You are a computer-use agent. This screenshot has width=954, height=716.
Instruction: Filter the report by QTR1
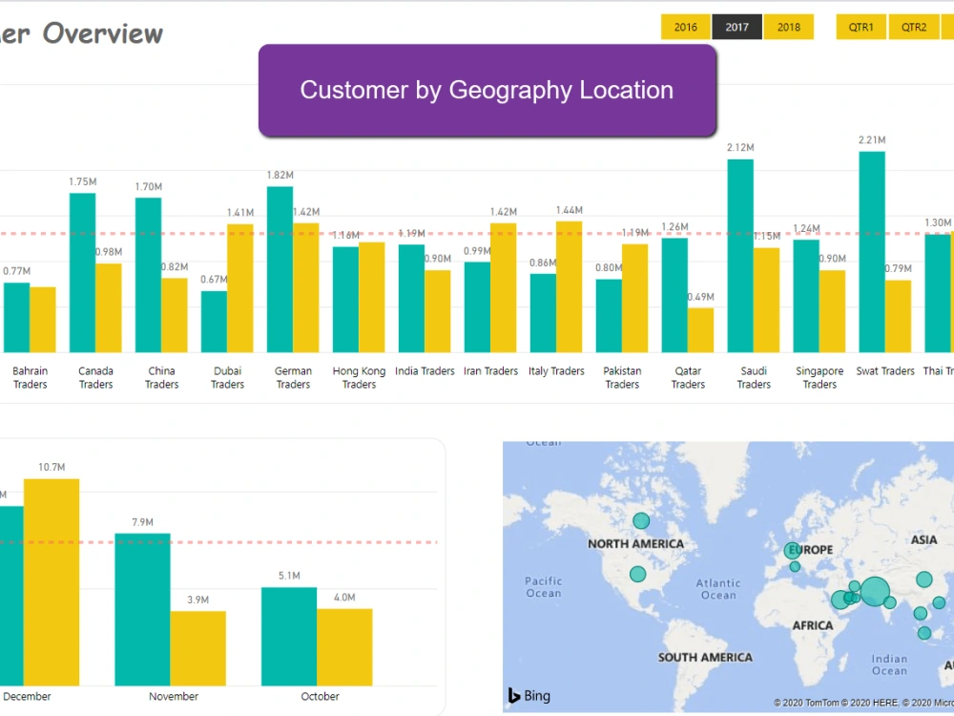[x=861, y=27]
